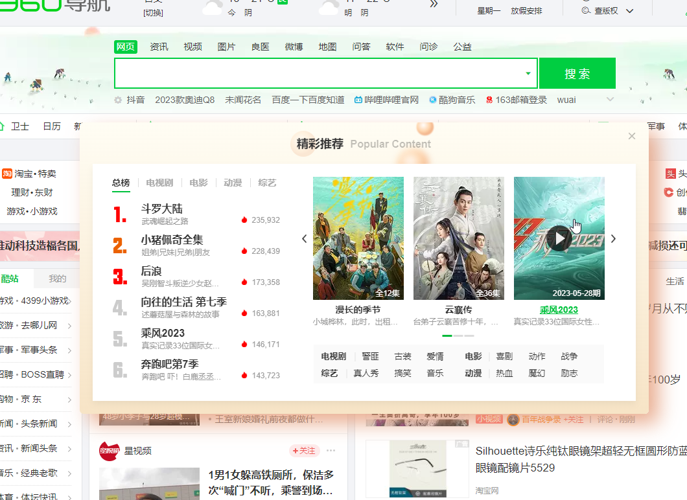
Task: Click the 163邮箱登录 mail icon
Action: coord(489,100)
